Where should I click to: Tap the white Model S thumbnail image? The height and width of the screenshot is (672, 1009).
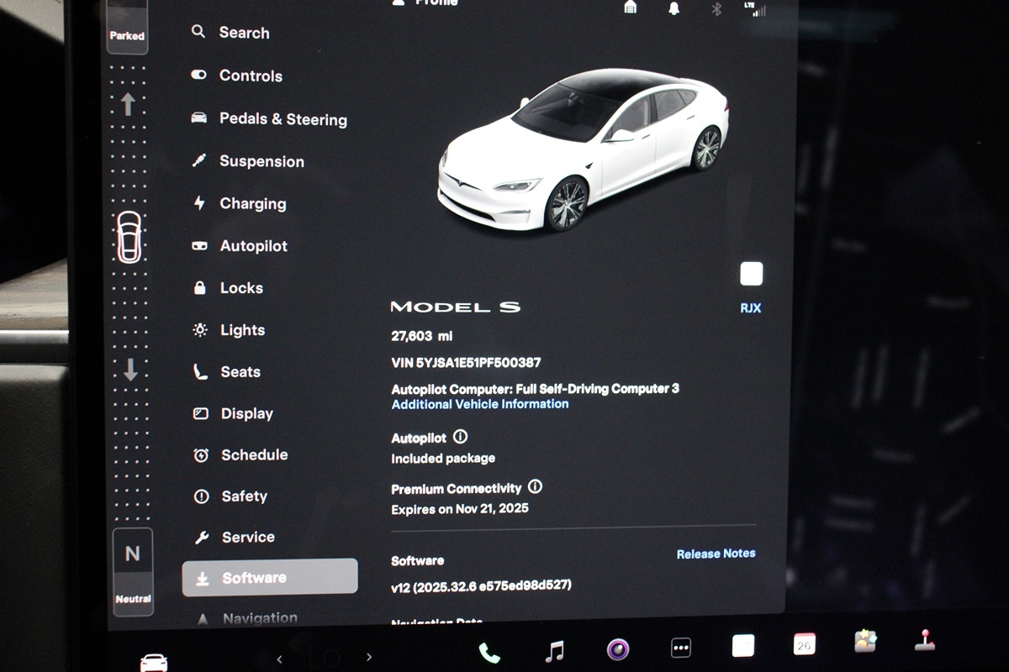[581, 151]
